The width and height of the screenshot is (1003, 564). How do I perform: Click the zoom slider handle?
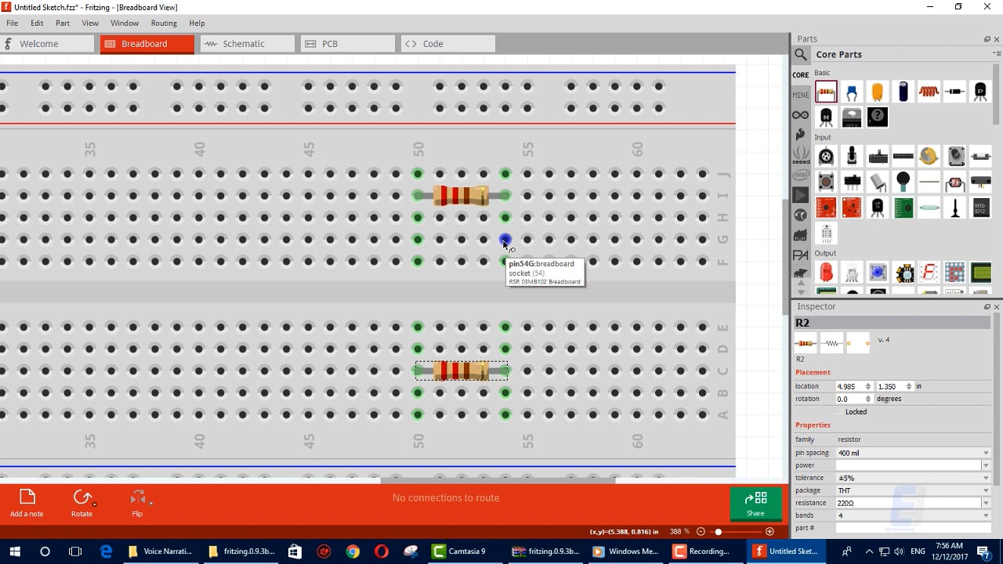click(x=718, y=532)
